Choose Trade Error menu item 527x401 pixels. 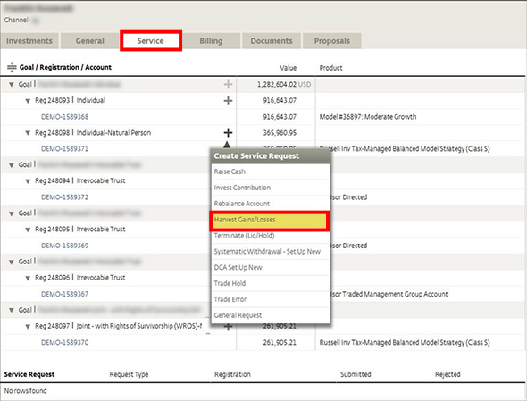270,299
